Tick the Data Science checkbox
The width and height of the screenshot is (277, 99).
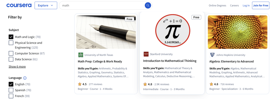click(x=11, y=59)
